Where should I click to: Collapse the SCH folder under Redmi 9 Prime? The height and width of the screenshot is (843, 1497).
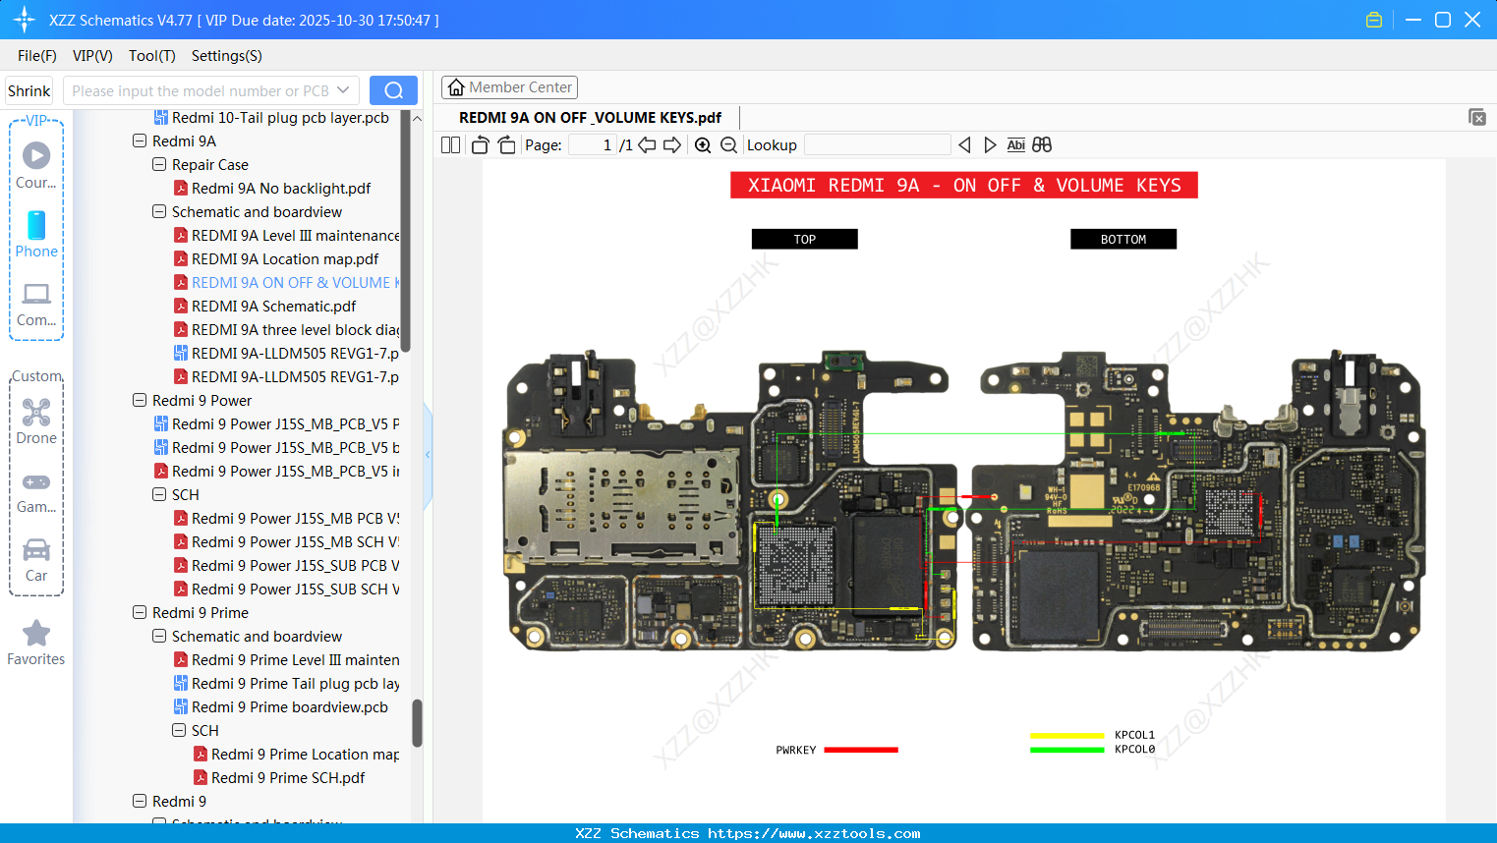pos(179,731)
